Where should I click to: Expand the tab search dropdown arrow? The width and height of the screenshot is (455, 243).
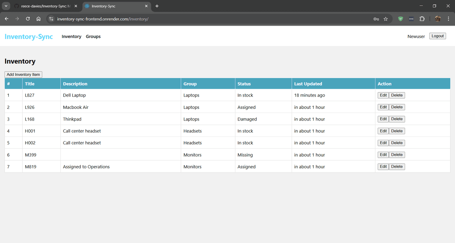pyautogui.click(x=6, y=6)
